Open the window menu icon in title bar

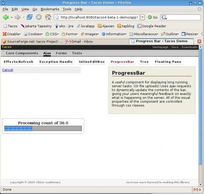tap(3, 3)
